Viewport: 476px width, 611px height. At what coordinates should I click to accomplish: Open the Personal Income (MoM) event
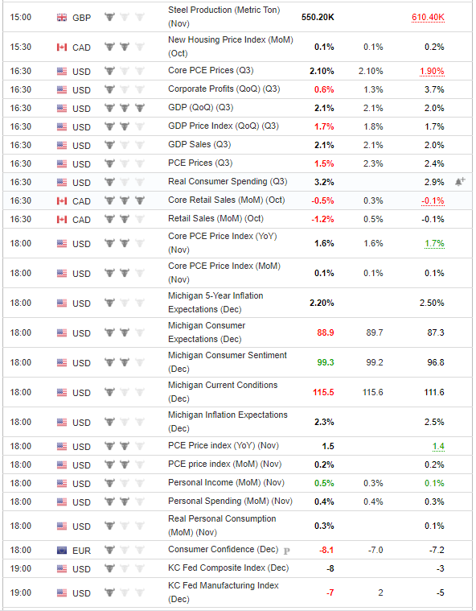point(226,483)
